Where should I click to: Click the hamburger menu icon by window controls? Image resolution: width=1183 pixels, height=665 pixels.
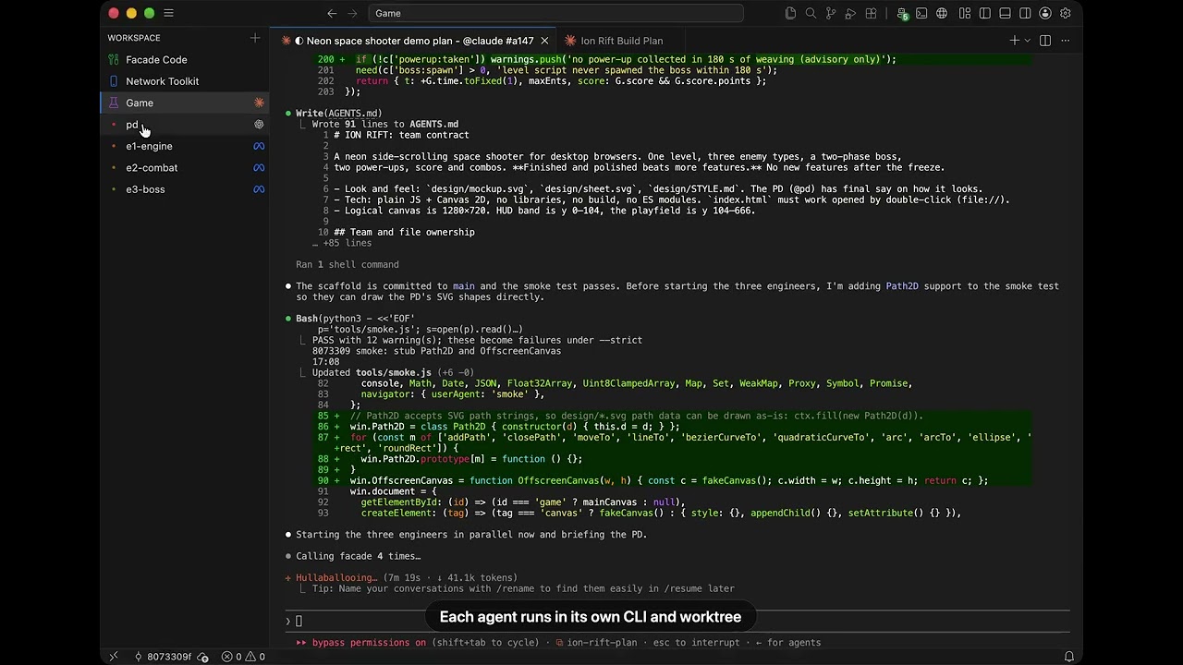point(168,13)
